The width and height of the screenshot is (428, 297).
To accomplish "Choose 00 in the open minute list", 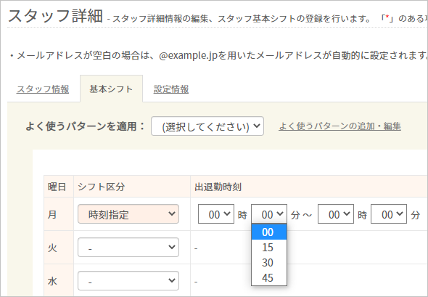I will (269, 232).
